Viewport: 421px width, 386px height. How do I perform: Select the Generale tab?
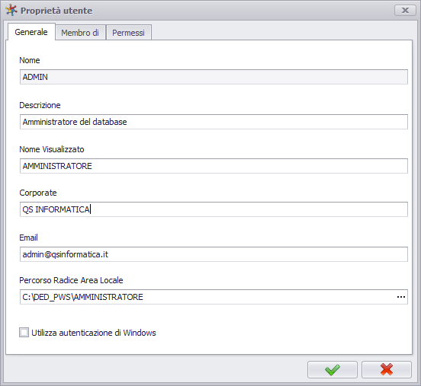pos(31,32)
